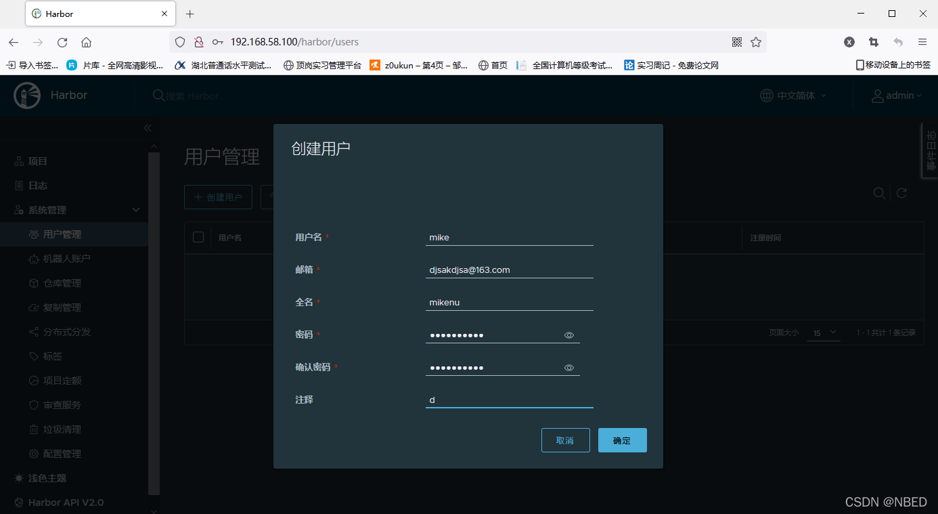
Task: Collapse the sidebar using the double chevron
Action: pyautogui.click(x=148, y=127)
